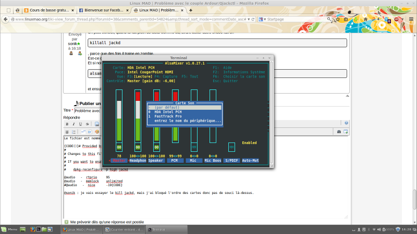This screenshot has height=234, width=417.
Task: Launch terminal from the panel launcher
Action: pos(38,229)
